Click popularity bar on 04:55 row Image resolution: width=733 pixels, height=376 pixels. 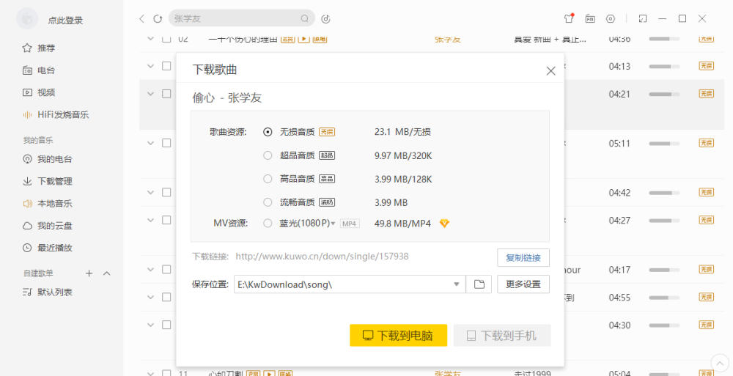(x=664, y=298)
